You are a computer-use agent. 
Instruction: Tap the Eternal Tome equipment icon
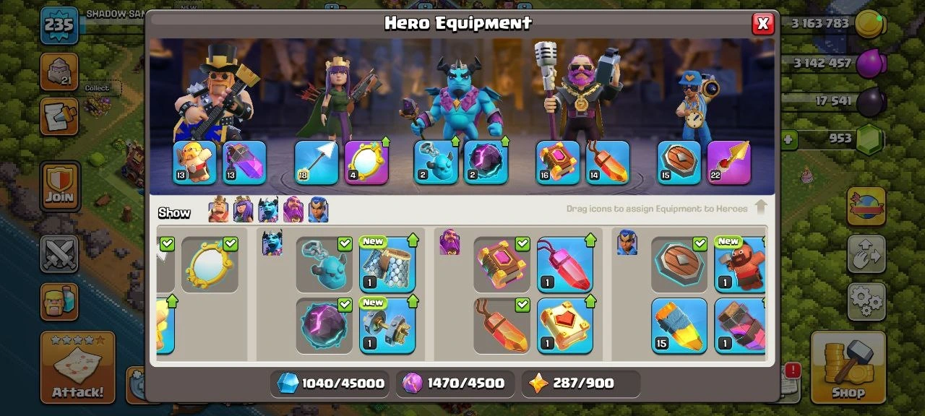pos(502,265)
